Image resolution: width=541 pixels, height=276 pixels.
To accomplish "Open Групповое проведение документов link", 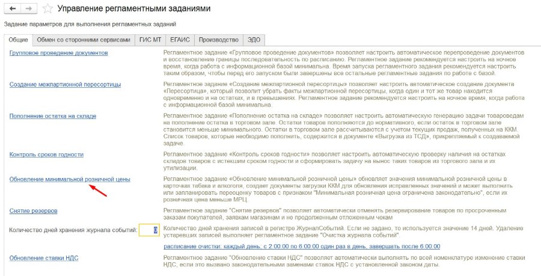I will coord(59,53).
